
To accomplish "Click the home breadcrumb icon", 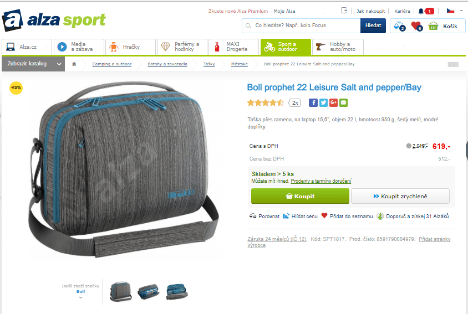I will click(x=74, y=64).
